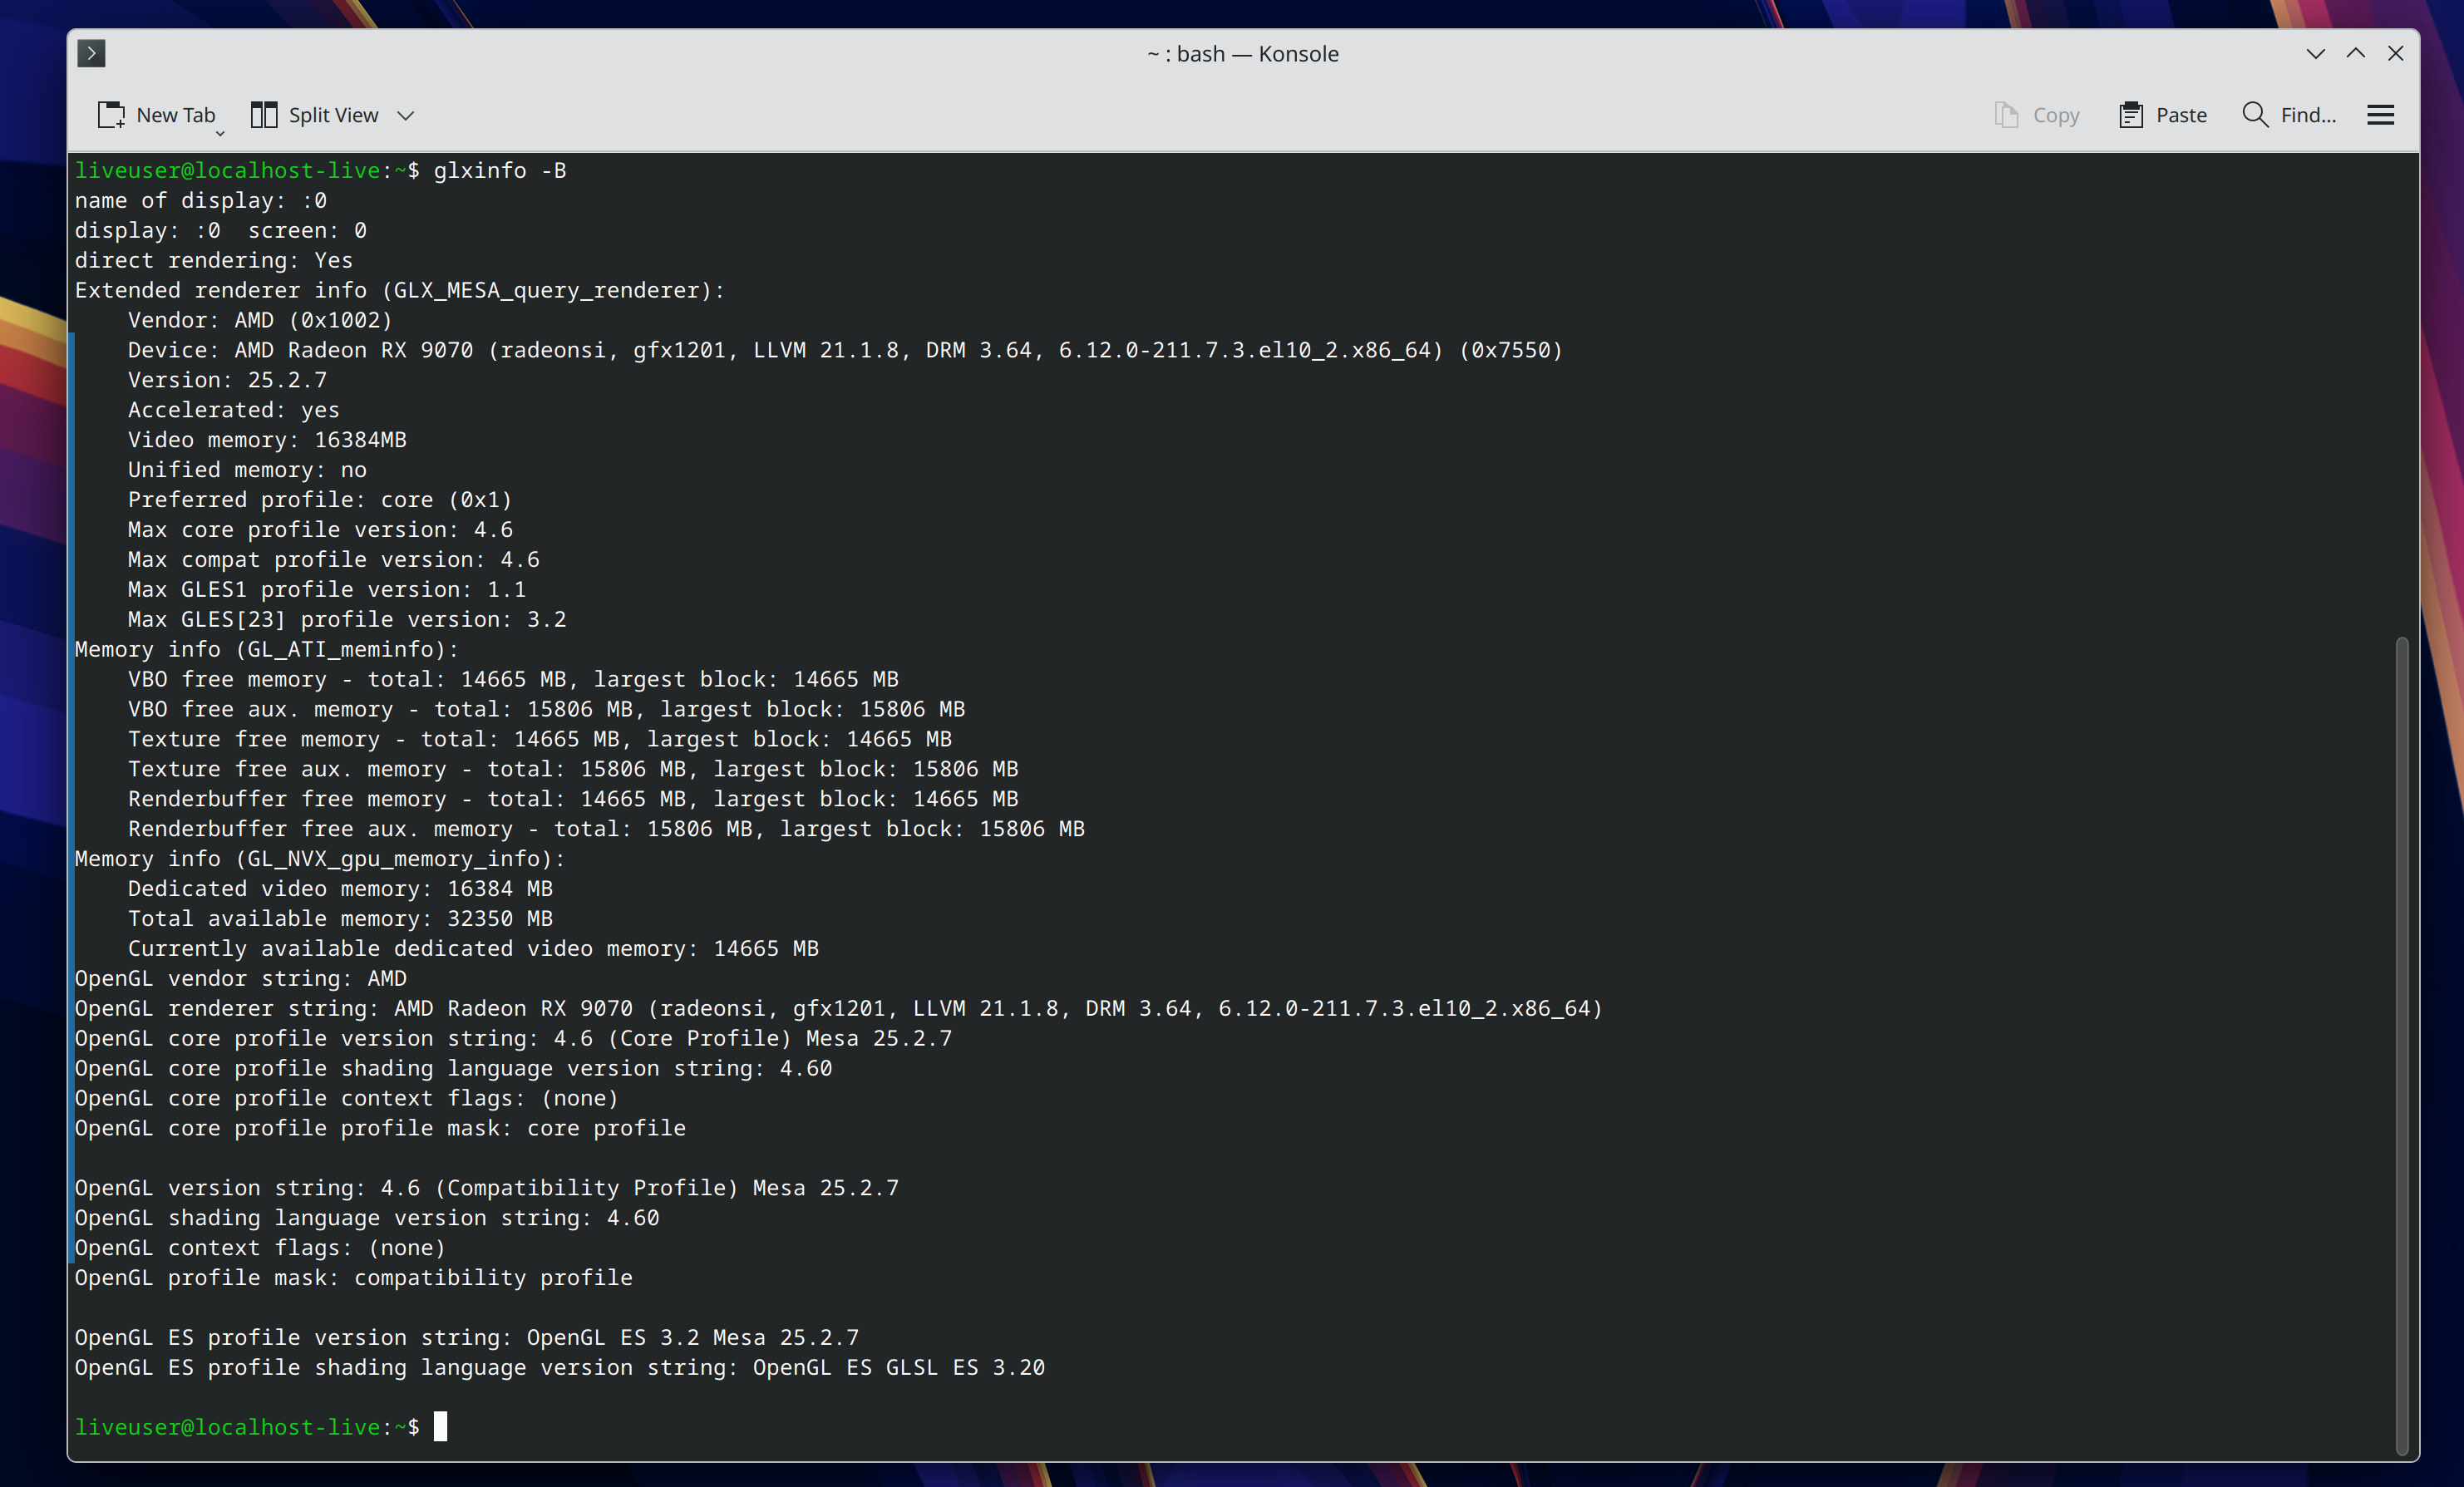Click the 'Device: AMD Radeon RX 9070' line

tap(845, 350)
